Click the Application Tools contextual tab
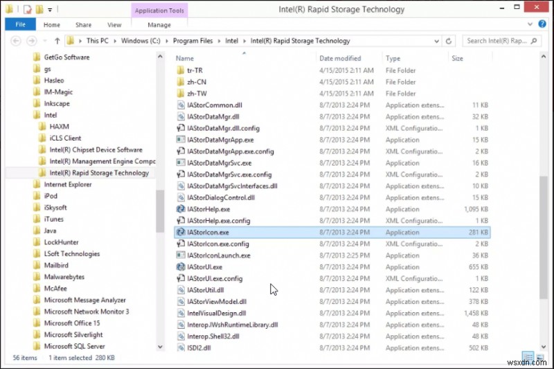554x369 pixels. click(159, 10)
